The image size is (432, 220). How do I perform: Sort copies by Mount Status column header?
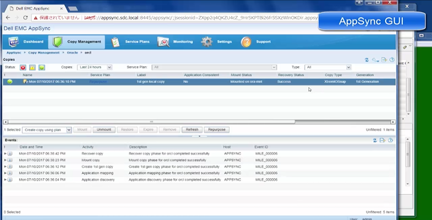point(241,75)
